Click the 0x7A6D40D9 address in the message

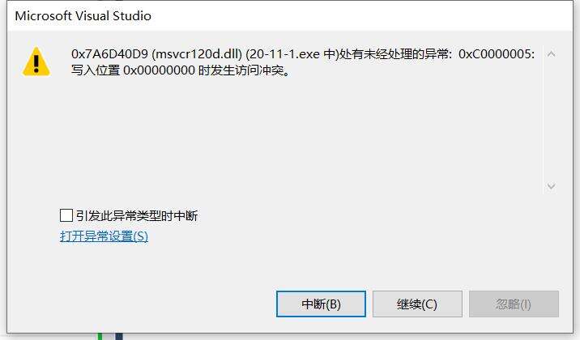(x=109, y=54)
